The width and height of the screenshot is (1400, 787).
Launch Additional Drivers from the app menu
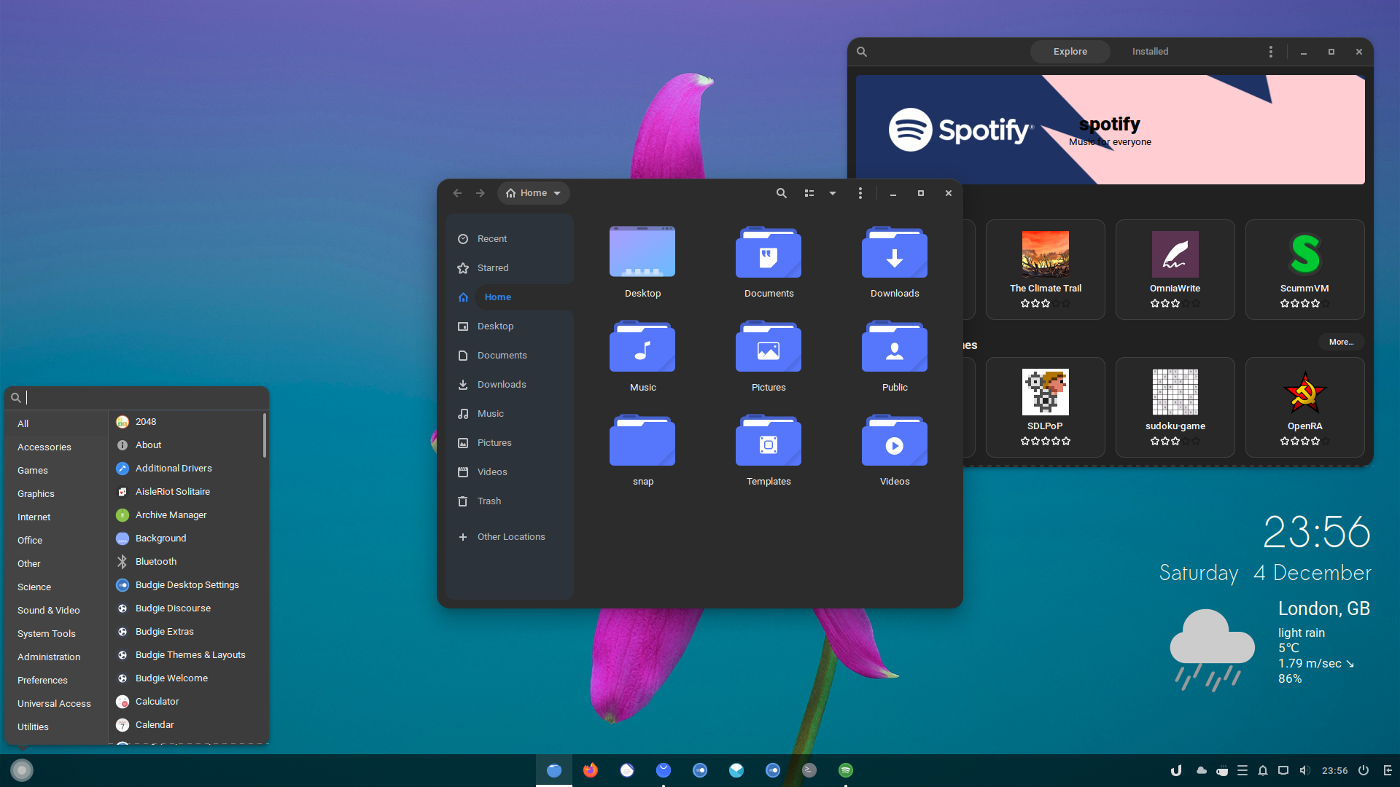click(x=186, y=469)
